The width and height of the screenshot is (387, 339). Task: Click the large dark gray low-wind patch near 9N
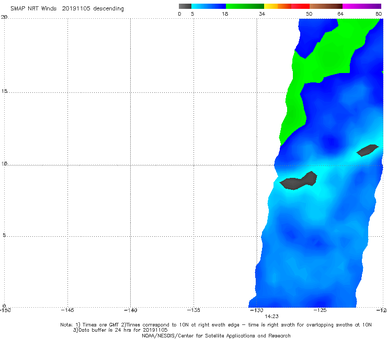click(x=299, y=181)
